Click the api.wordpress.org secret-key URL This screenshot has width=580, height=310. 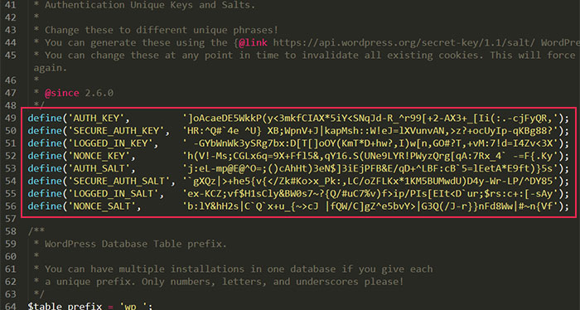click(404, 43)
